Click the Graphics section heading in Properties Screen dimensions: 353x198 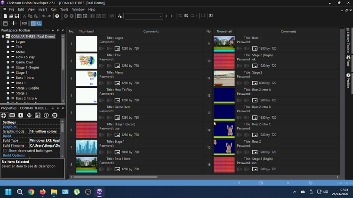[x=10, y=127]
